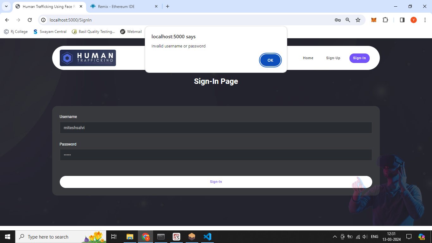Click the password manager key icon
Image resolution: width=432 pixels, height=243 pixels.
pyautogui.click(x=337, y=20)
